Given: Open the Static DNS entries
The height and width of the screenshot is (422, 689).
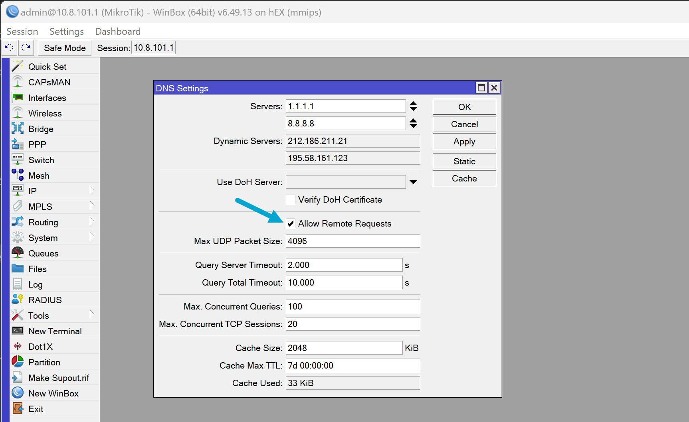Looking at the screenshot, I should pyautogui.click(x=464, y=161).
